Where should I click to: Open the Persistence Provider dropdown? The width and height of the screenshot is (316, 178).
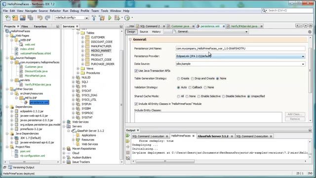[303, 56]
